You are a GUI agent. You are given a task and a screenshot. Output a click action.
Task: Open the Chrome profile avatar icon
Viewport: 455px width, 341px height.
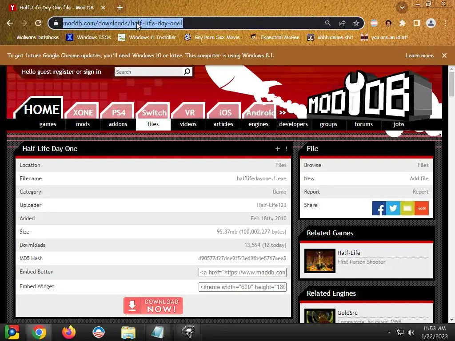click(431, 23)
